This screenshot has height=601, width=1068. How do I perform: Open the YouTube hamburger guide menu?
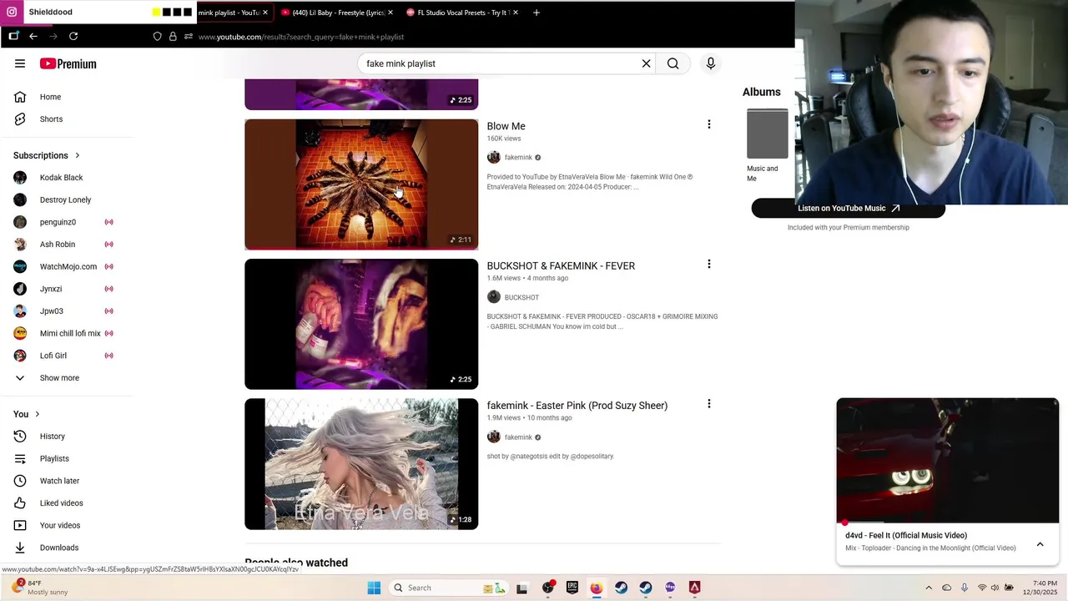point(20,63)
